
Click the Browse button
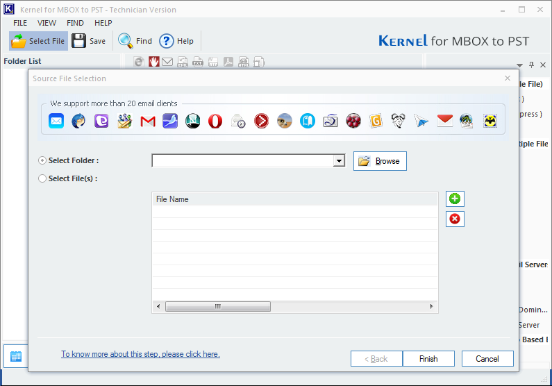tap(380, 161)
